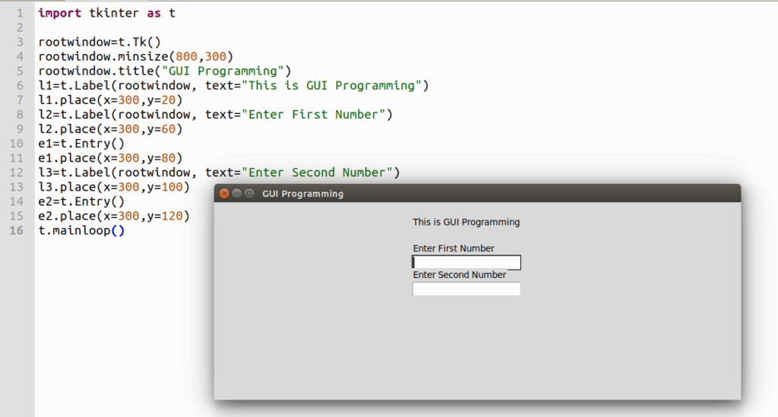Click on t.mainloop() in line 16
Viewport: 778px width, 417px height.
click(81, 231)
